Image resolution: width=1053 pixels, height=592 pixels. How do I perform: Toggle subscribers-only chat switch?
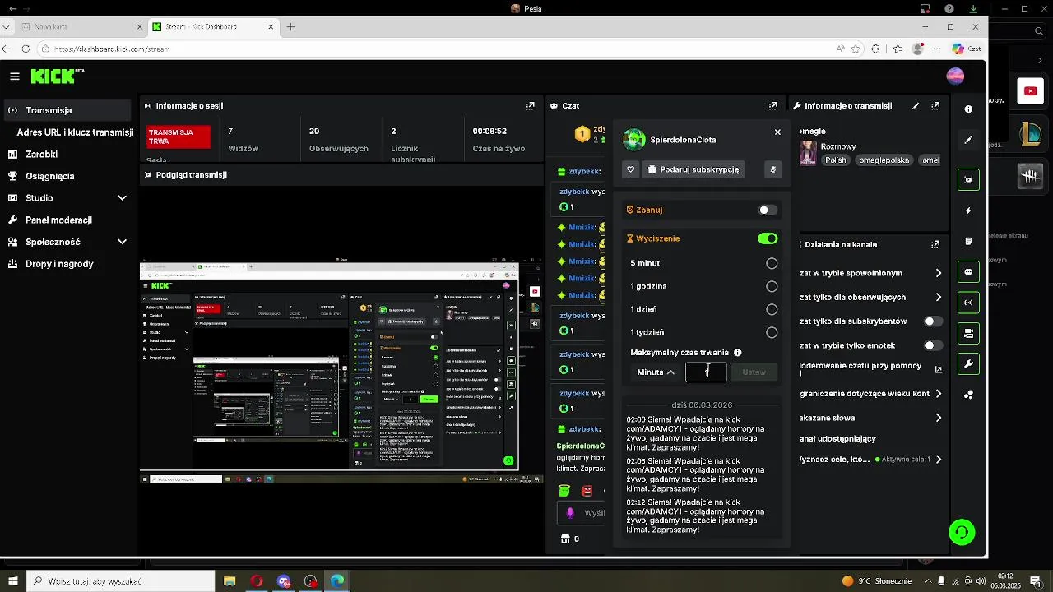[933, 321]
